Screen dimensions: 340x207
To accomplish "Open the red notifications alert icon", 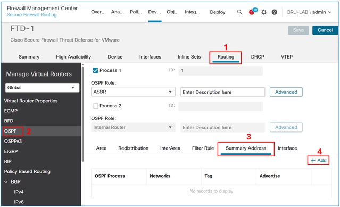I will 252,12.
